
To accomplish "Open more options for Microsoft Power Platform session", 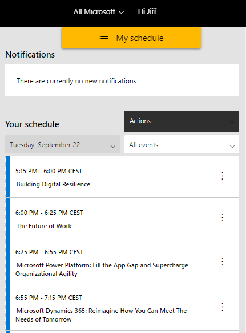I will pyautogui.click(x=222, y=261).
